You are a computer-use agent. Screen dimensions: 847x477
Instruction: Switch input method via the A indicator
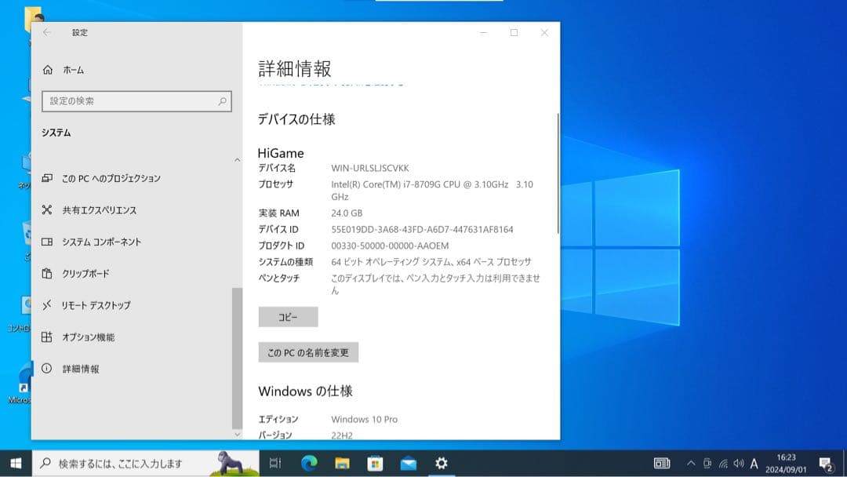pos(754,464)
